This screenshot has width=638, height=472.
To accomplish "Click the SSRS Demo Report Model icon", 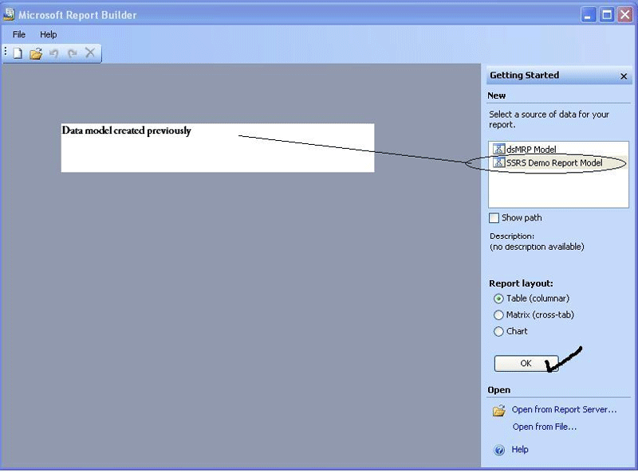I will click(x=498, y=162).
